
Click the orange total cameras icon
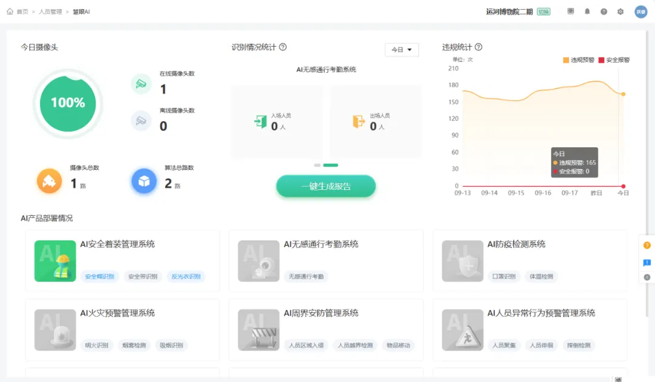click(49, 181)
